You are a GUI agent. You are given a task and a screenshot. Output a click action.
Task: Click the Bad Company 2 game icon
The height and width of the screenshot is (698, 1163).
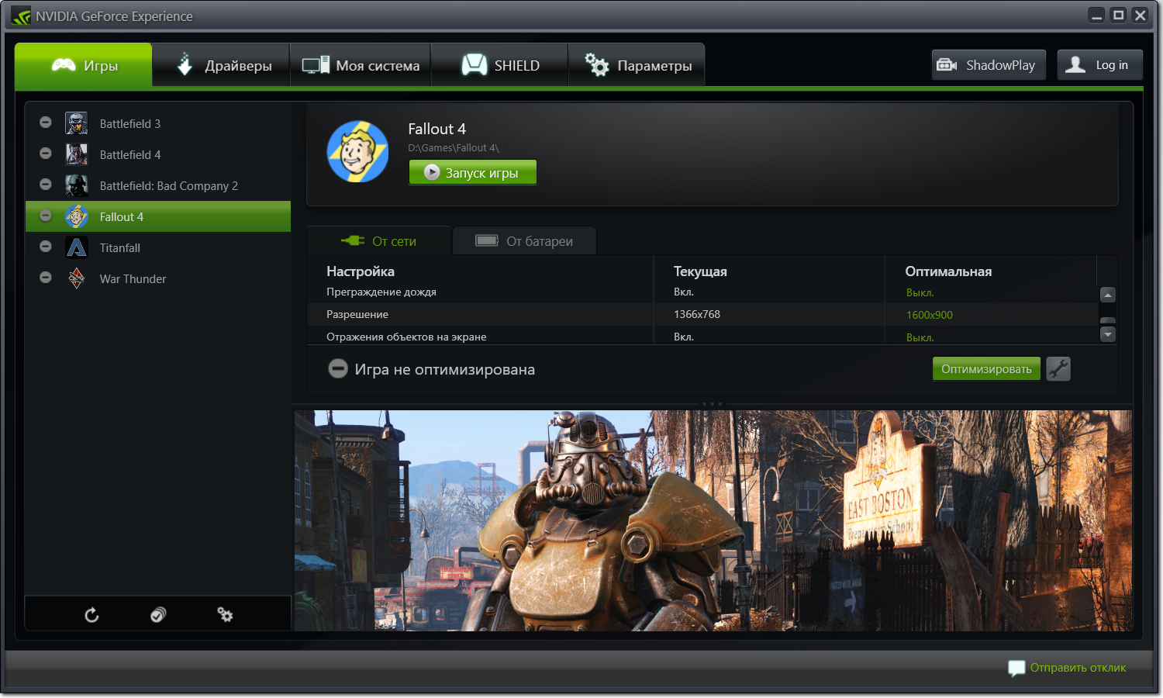pyautogui.click(x=77, y=185)
